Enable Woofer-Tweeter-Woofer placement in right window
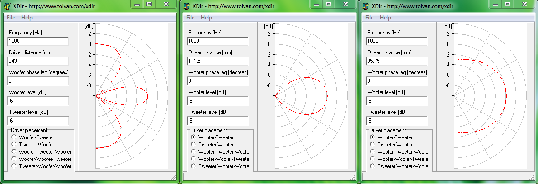538x184 pixels. click(x=373, y=151)
